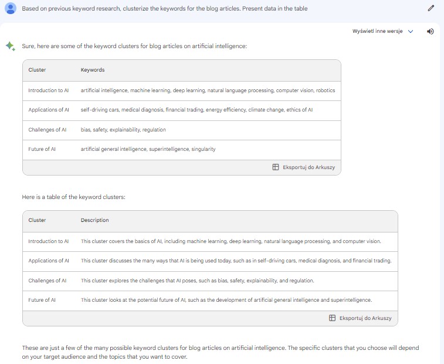Select the "bias, safety, explainability, regulation" cell
The image size is (444, 364).
123,130
